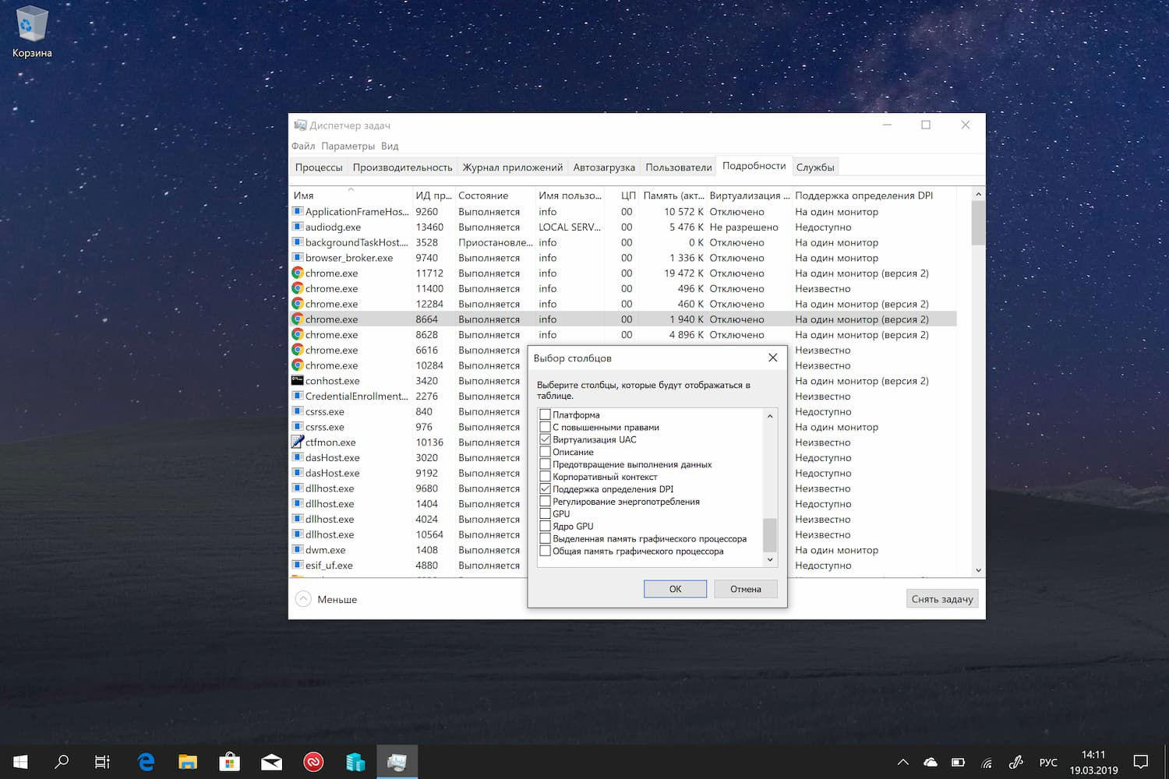Click the sort arrow on the Имя column

tap(351, 189)
